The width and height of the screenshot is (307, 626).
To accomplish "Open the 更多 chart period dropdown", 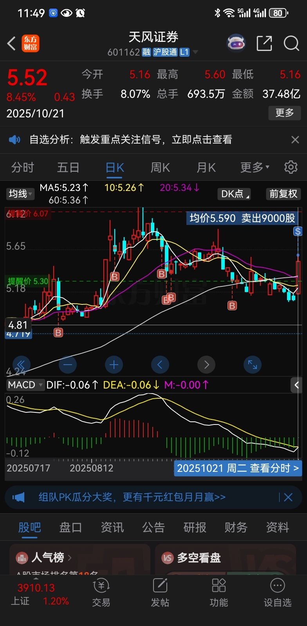I will [x=255, y=167].
